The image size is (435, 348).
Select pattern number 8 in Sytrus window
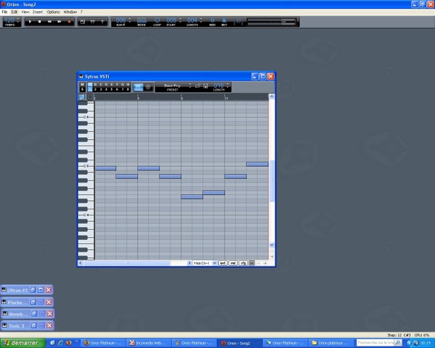pos(128,89)
